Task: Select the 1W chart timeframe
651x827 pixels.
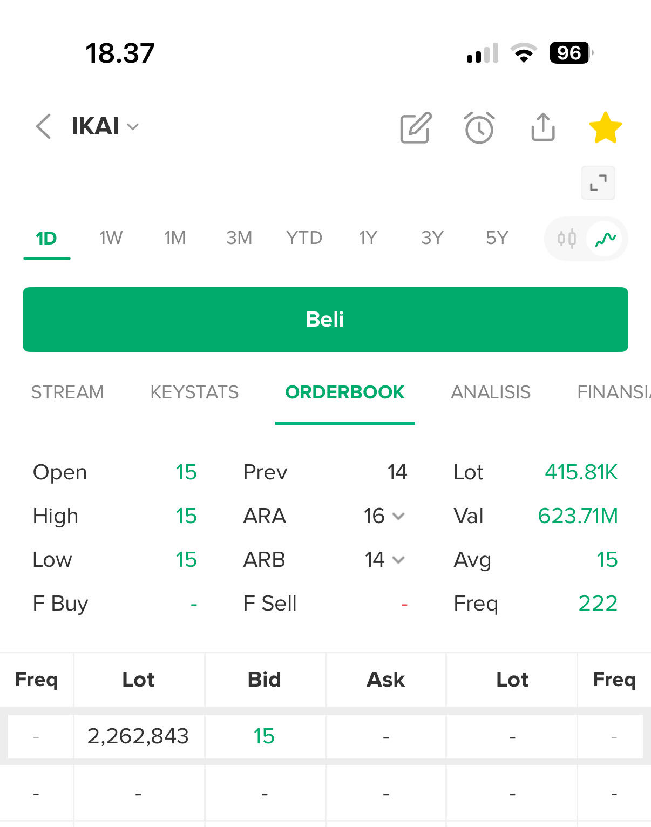Action: (111, 238)
